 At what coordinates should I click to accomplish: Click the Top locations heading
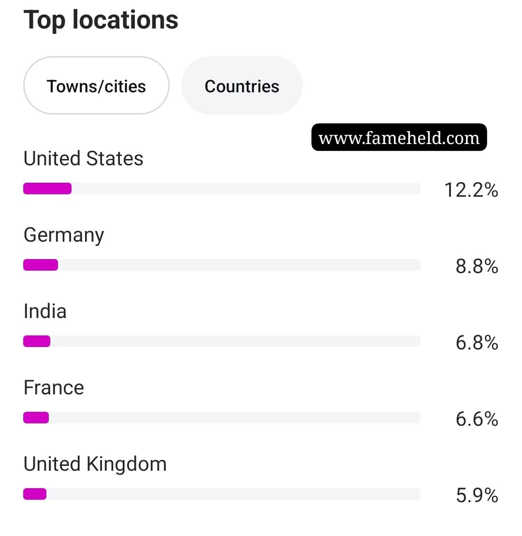coord(101,20)
